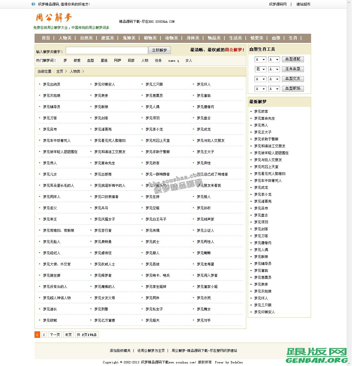Image resolution: width=352 pixels, height=366 pixels.
Task: Jump to last page using 末页
Action: click(68, 335)
